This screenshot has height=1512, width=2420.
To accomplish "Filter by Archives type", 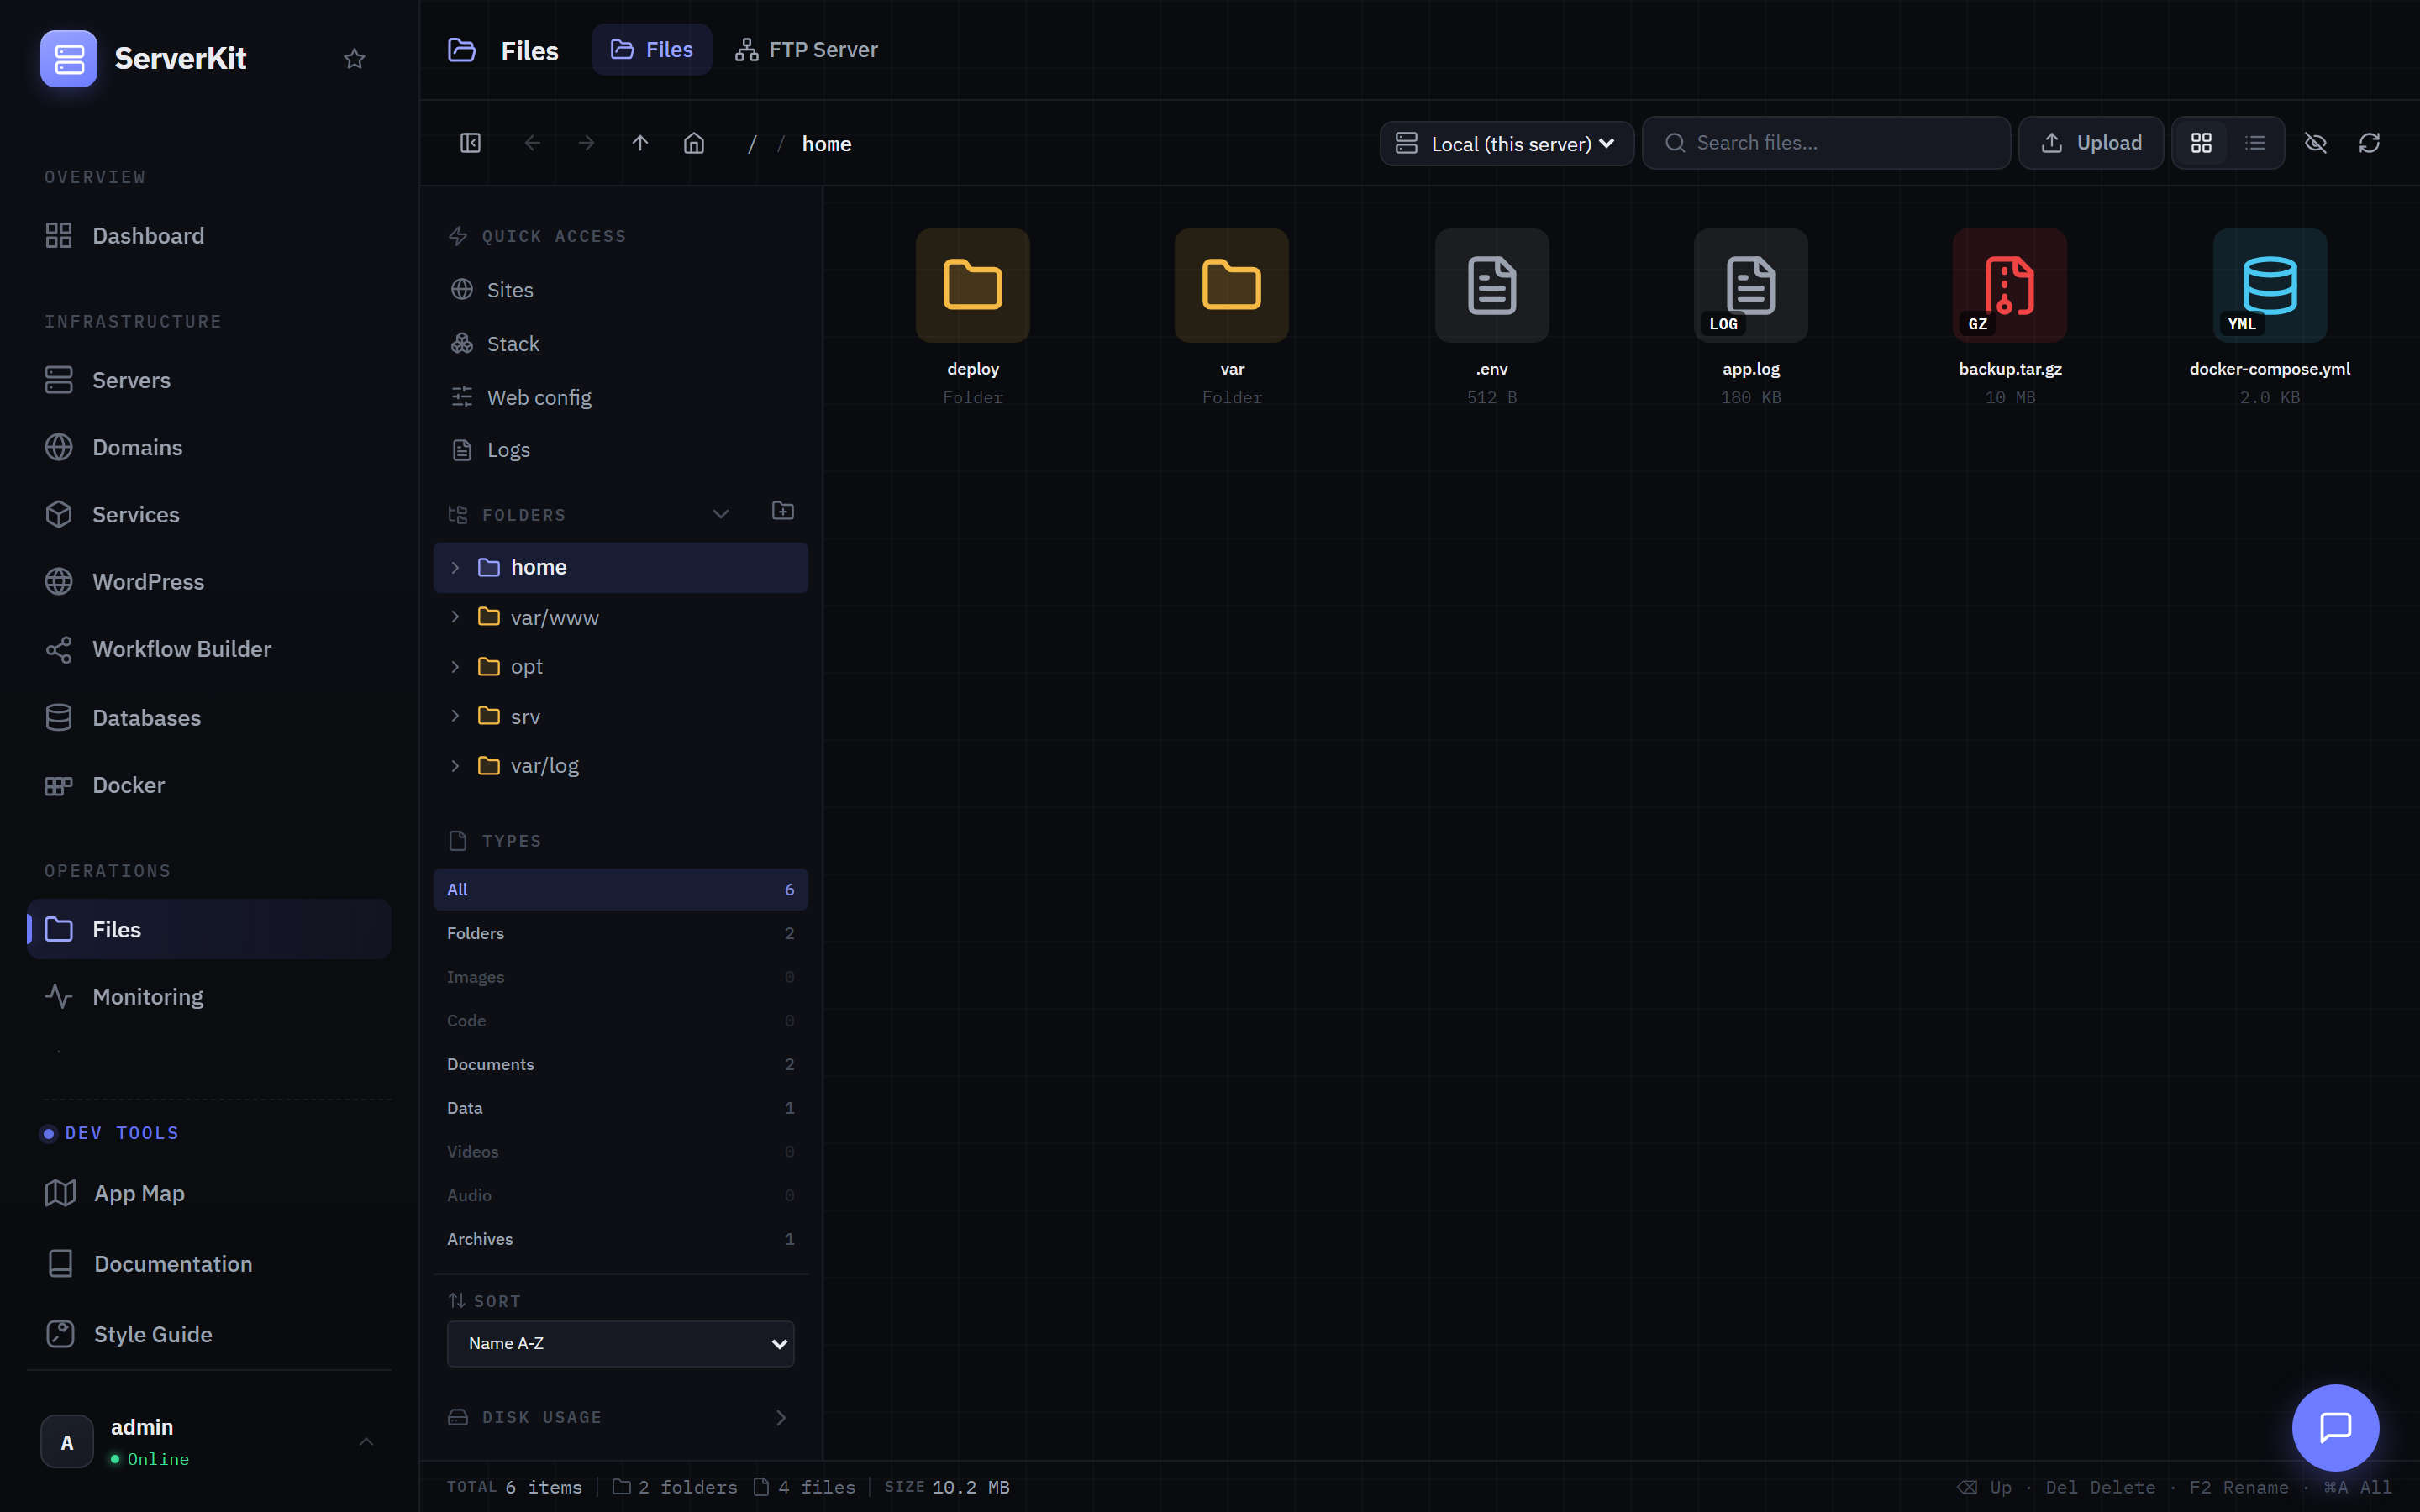I will pyautogui.click(x=620, y=1239).
